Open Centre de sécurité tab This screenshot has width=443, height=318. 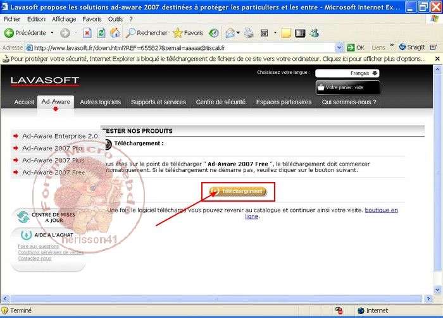221,102
